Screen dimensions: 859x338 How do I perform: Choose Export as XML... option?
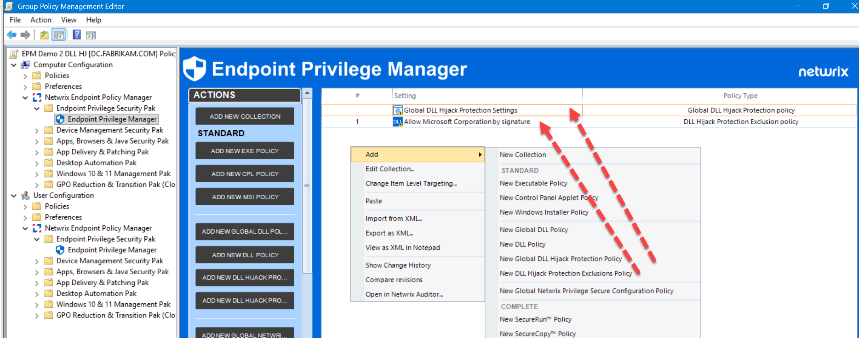coord(418,233)
